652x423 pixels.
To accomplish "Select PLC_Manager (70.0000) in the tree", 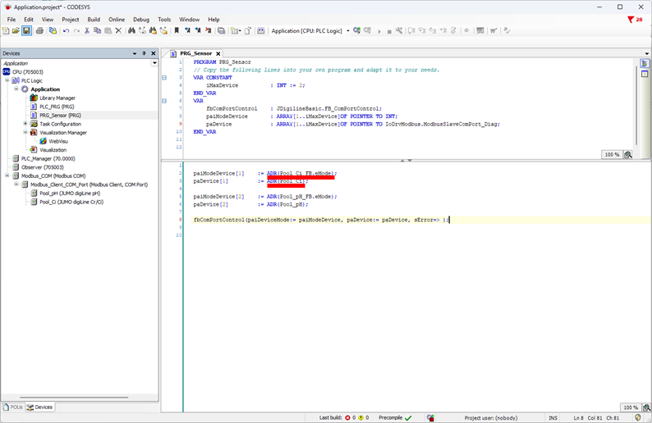I will pos(48,158).
